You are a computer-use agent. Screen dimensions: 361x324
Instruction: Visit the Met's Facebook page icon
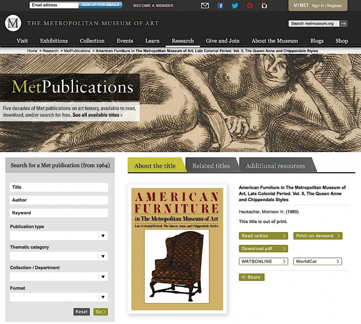[220, 6]
